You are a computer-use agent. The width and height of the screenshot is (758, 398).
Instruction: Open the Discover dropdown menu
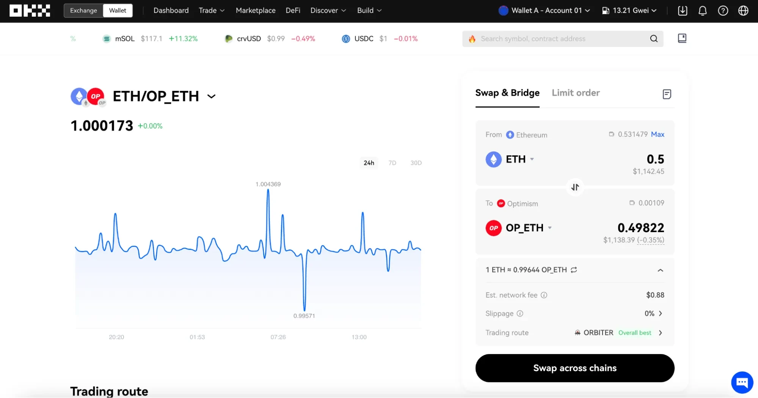point(328,11)
